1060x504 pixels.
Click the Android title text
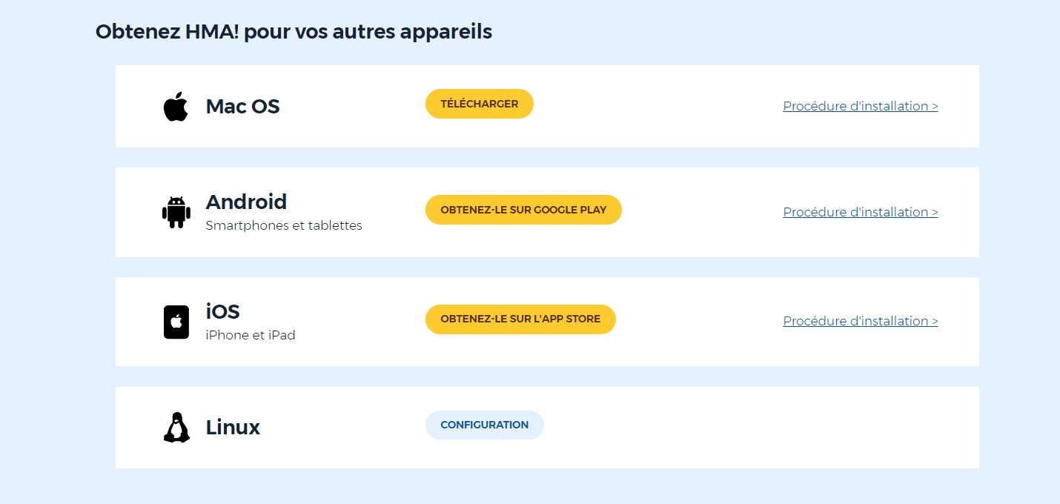246,202
